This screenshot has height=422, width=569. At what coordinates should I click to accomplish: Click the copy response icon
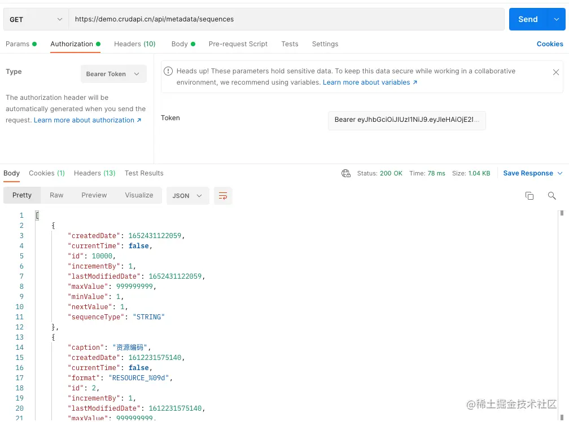click(x=529, y=196)
